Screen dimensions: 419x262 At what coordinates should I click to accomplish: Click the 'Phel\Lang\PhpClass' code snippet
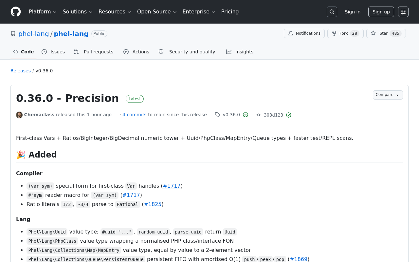click(x=52, y=241)
